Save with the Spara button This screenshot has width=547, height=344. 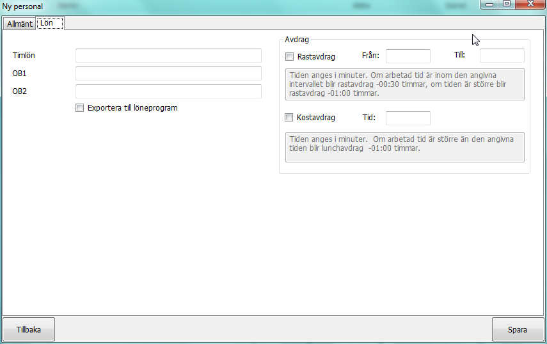518,329
